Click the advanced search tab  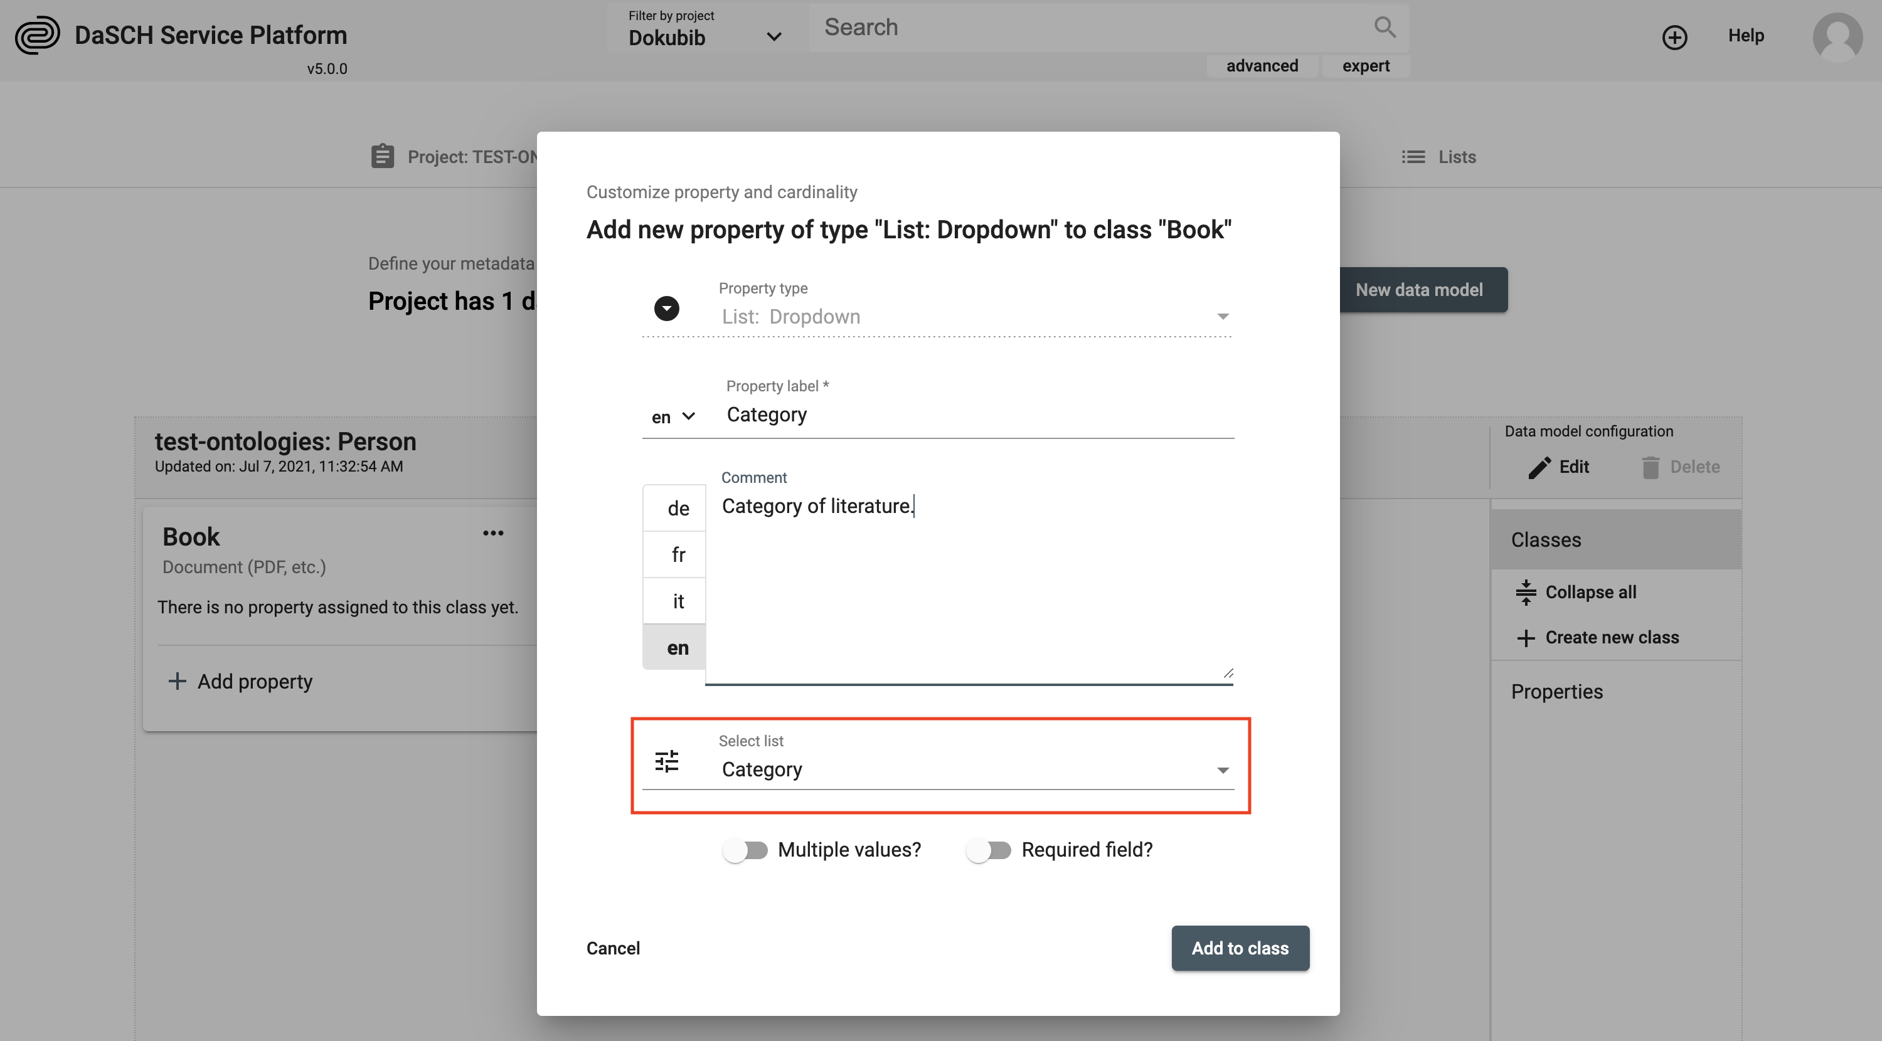[1263, 63]
